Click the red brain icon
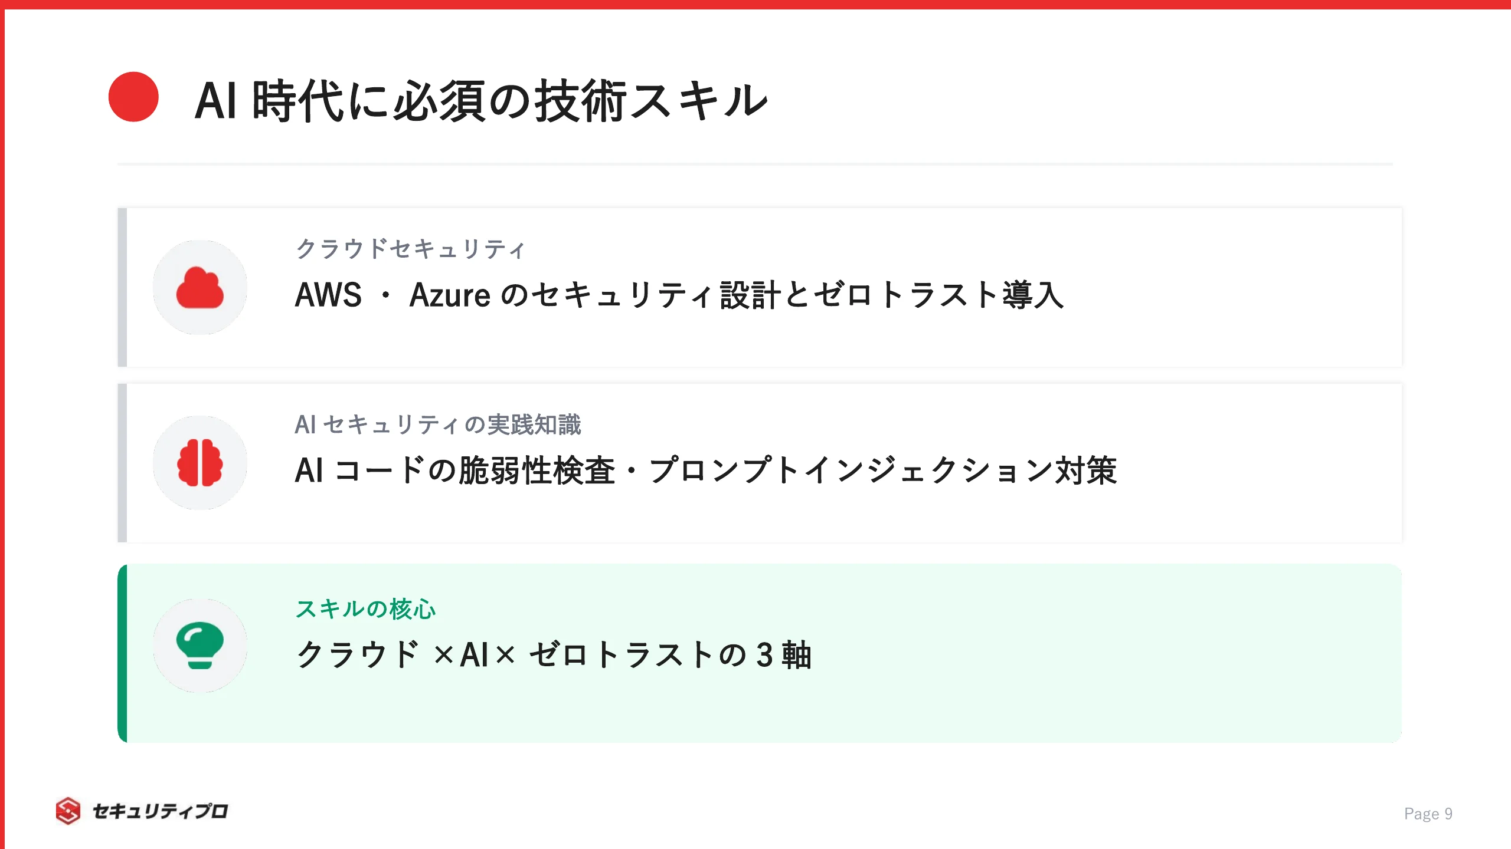Screen dimensions: 1511x849 click(x=200, y=463)
